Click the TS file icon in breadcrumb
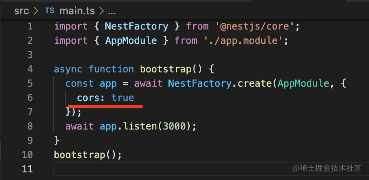This screenshot has height=180, width=369. (50, 10)
